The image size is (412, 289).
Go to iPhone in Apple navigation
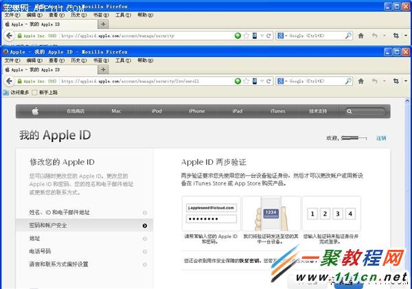coord(197,111)
